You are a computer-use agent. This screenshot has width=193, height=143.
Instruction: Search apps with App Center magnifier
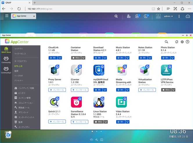pos(166,42)
